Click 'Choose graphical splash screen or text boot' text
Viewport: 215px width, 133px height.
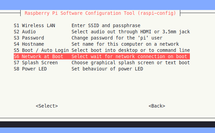click(x=131, y=63)
